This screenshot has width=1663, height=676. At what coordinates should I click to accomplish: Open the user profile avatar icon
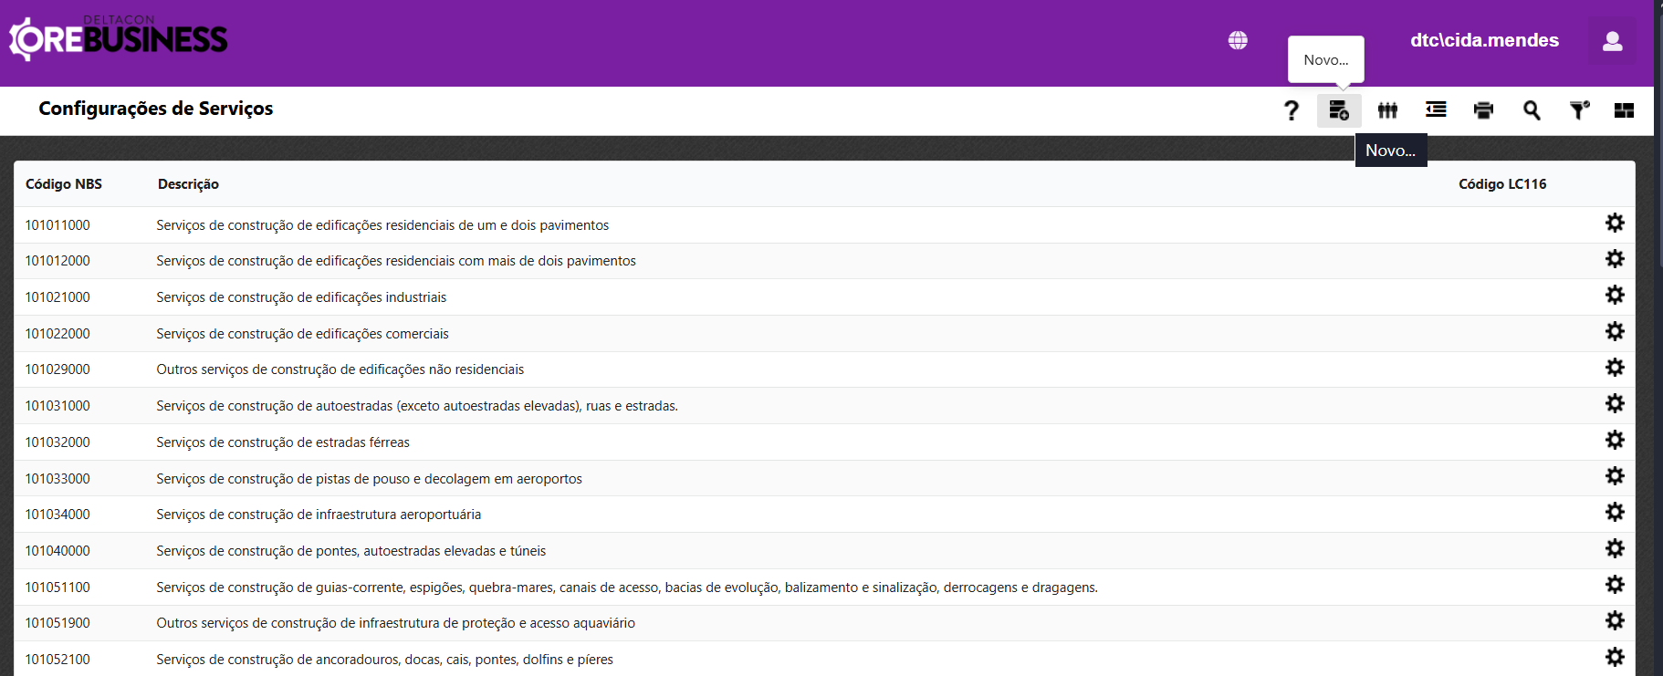click(x=1612, y=41)
